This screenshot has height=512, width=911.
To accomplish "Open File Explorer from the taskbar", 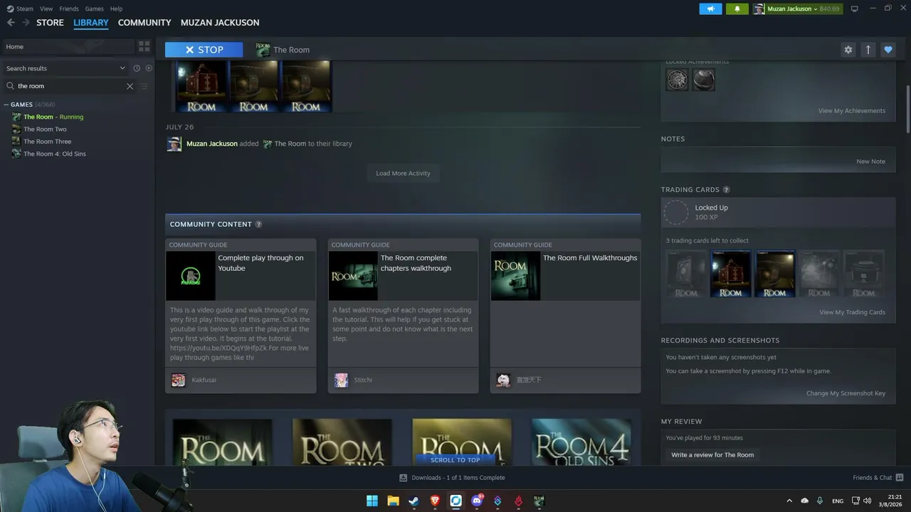I will coord(393,501).
